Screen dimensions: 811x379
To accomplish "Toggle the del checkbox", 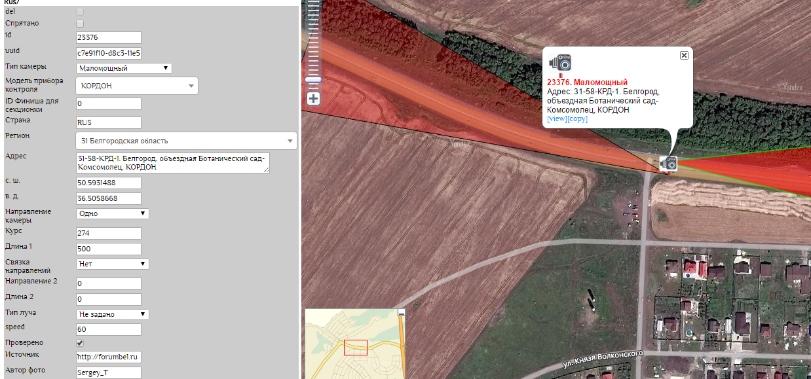I will [x=80, y=12].
